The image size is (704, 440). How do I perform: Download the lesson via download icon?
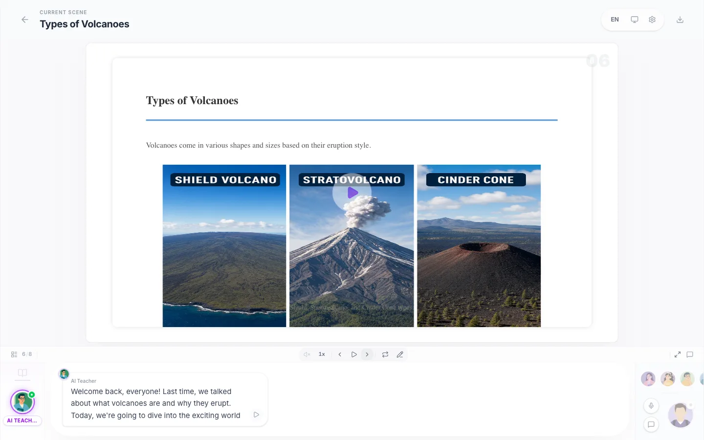point(680,20)
